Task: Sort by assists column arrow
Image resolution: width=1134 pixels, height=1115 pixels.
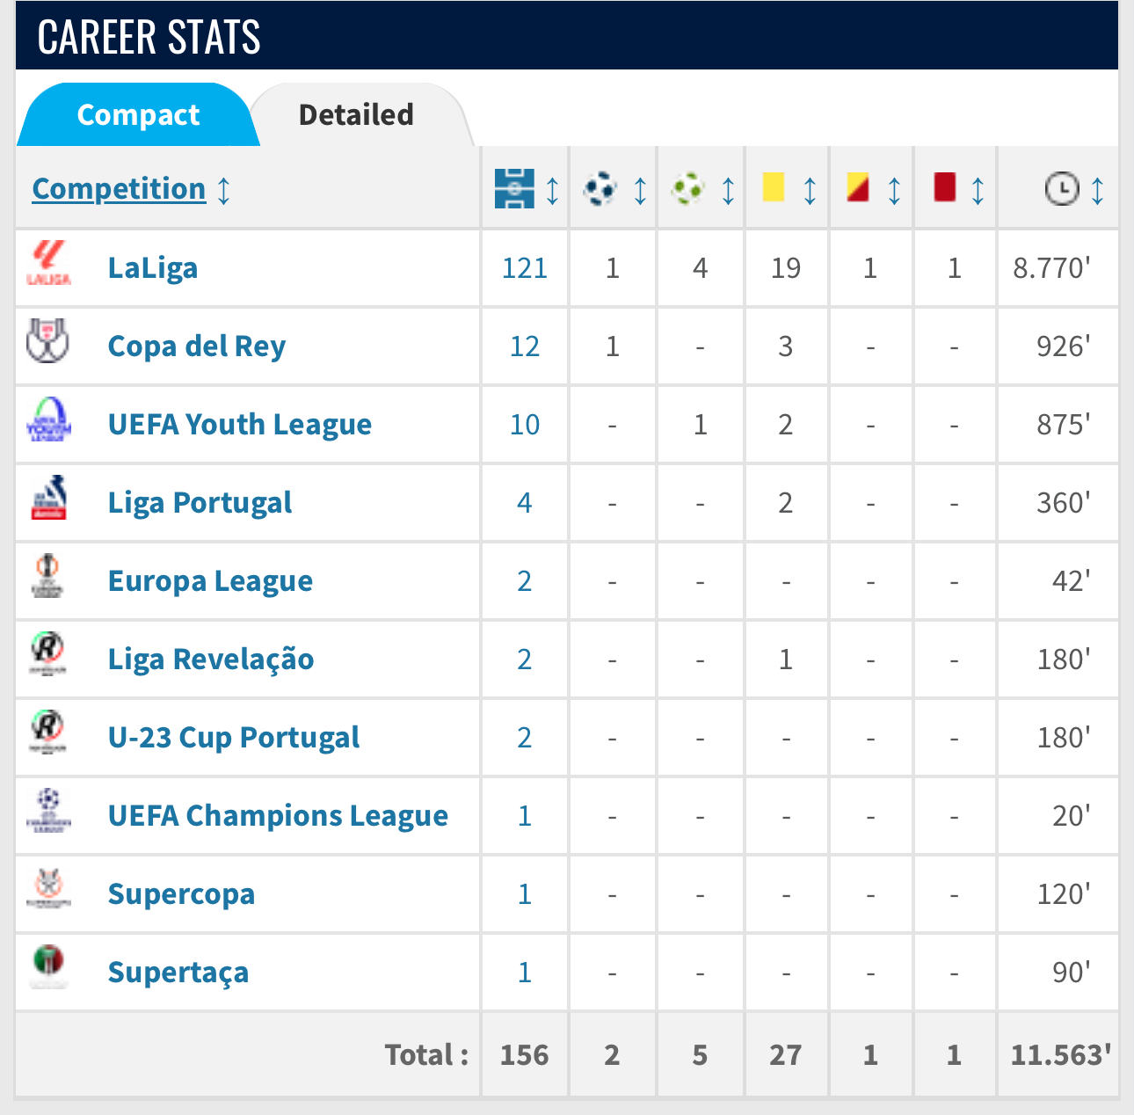Action: (728, 190)
